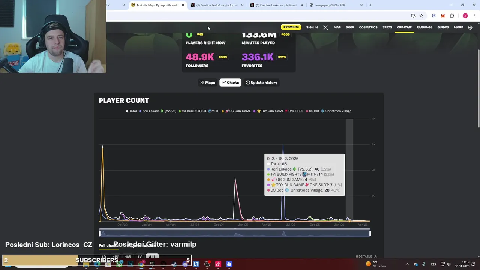Open the blue square app on taskbar
Viewport: 480px width, 270px height.
(x=229, y=264)
